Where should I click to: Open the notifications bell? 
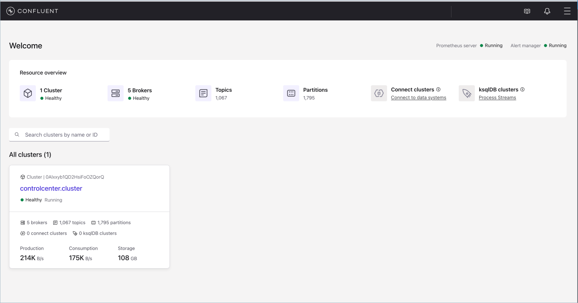click(x=547, y=11)
